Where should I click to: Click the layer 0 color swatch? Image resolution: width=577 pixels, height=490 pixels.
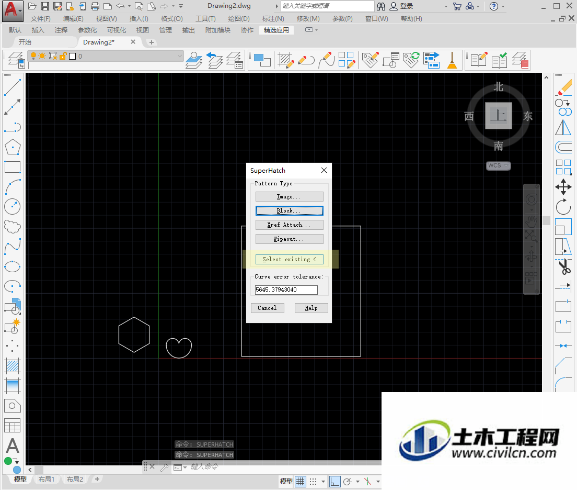73,56
